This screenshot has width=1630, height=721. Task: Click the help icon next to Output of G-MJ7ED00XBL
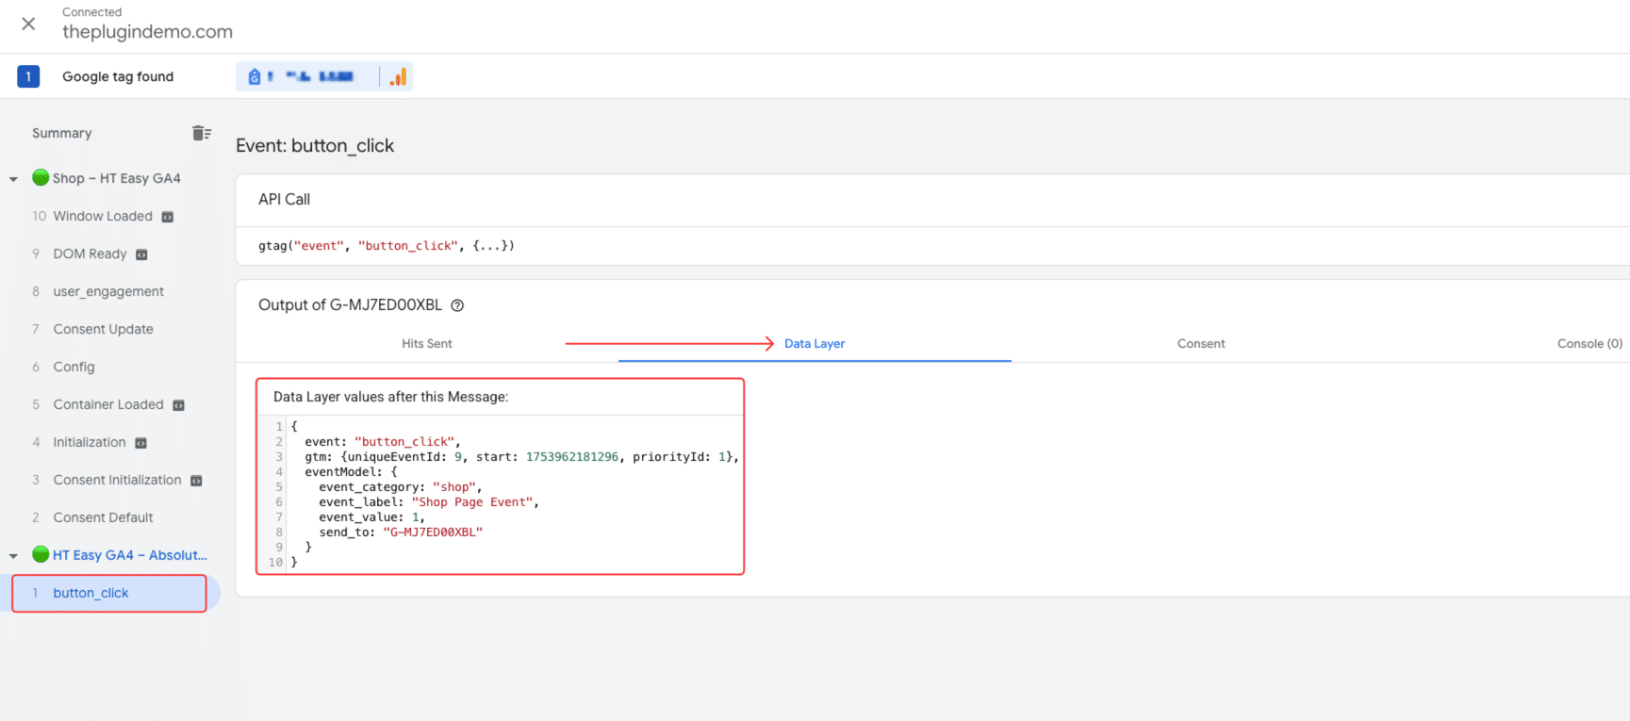coord(457,305)
